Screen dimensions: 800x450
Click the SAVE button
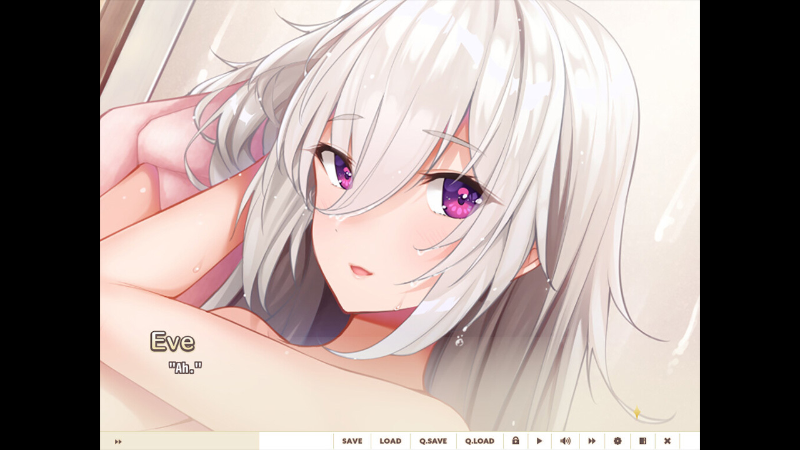(352, 441)
